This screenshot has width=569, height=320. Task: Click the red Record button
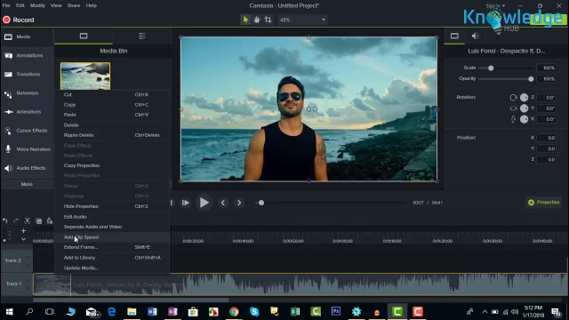pos(19,20)
